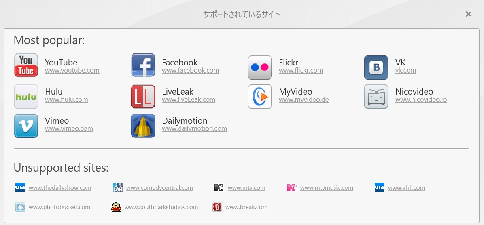
Task: Click the Hulu logo icon
Action: tap(26, 97)
